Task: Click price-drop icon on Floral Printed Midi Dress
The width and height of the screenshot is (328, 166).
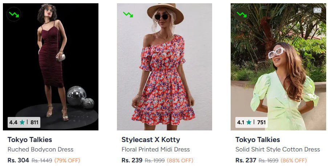Action: 128,15
